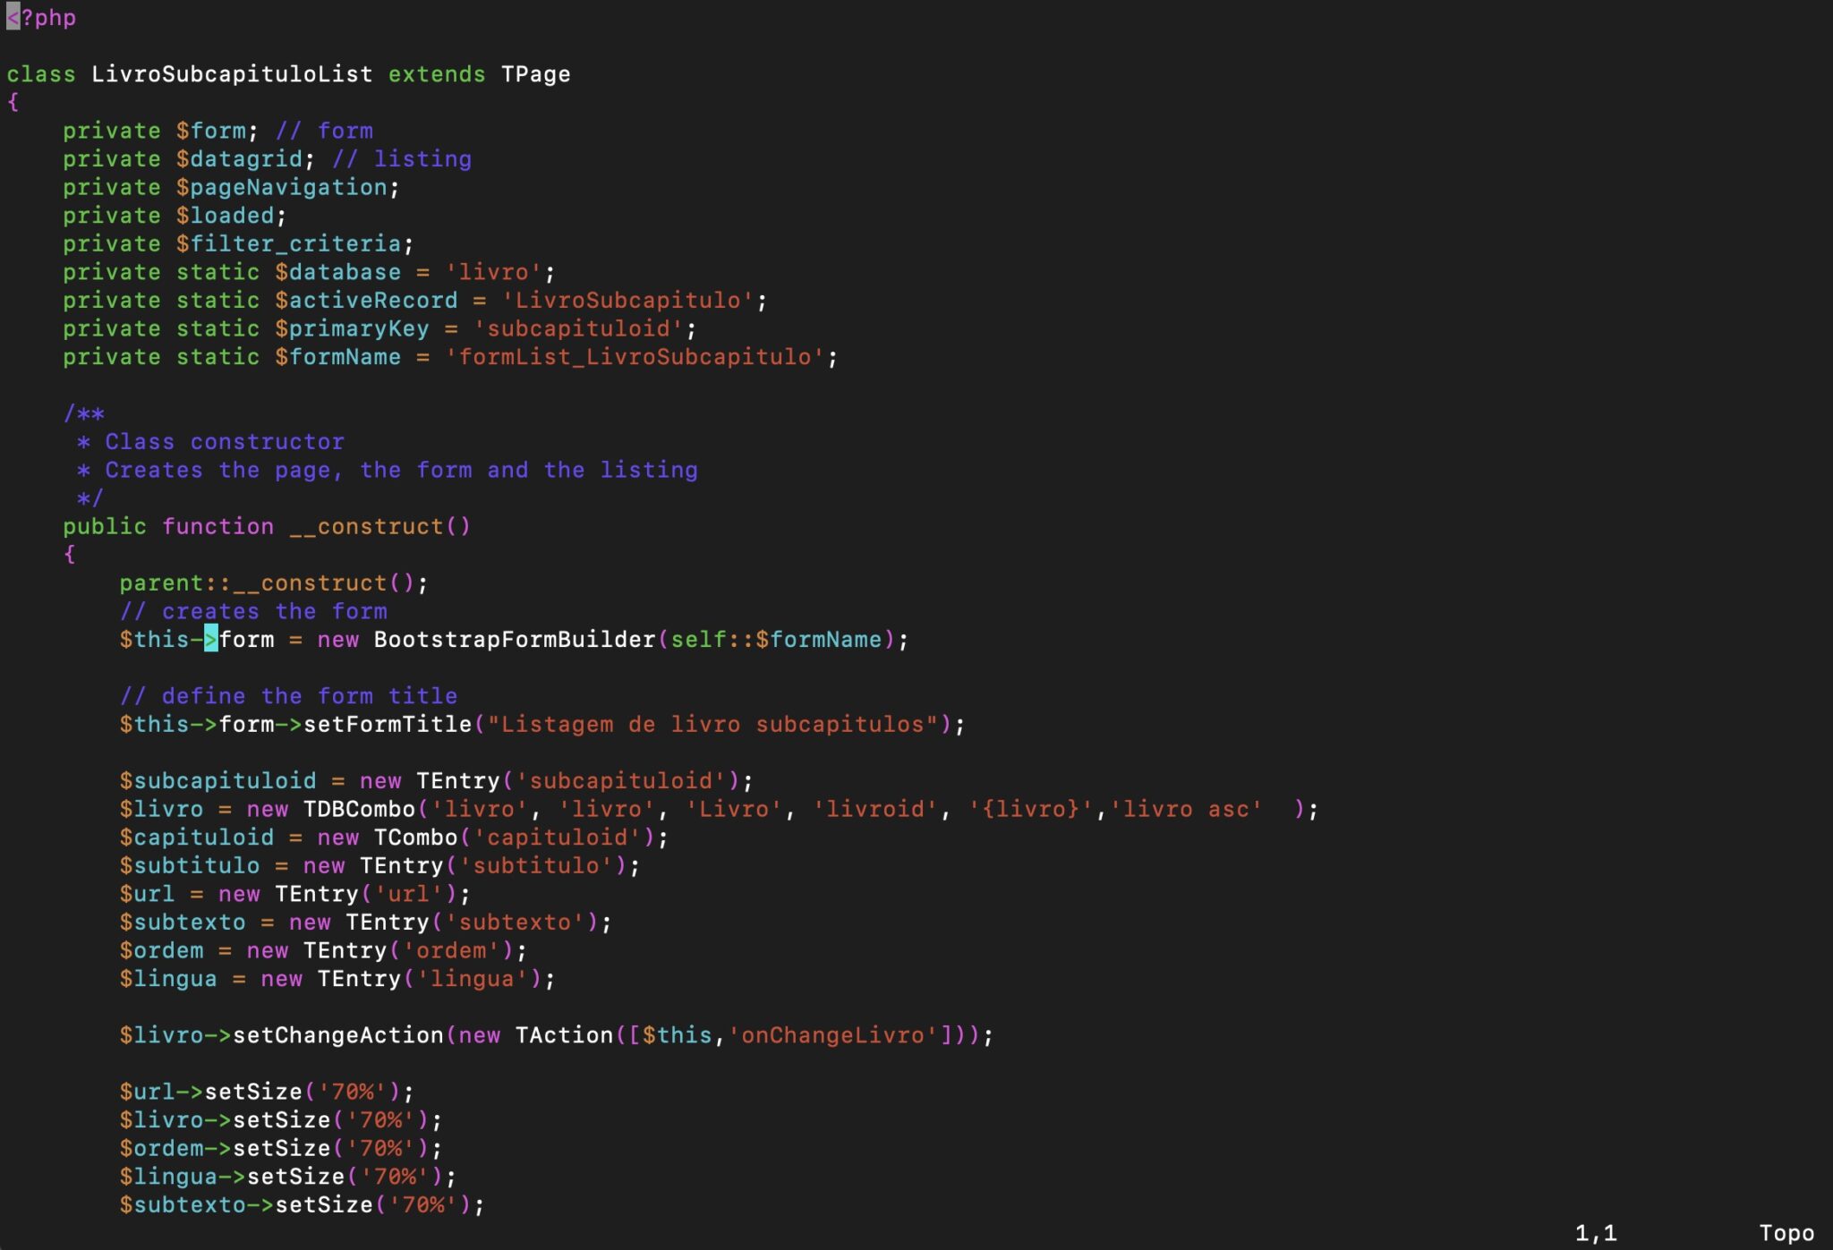
Task: Click the TPage parent class name
Action: point(535,74)
